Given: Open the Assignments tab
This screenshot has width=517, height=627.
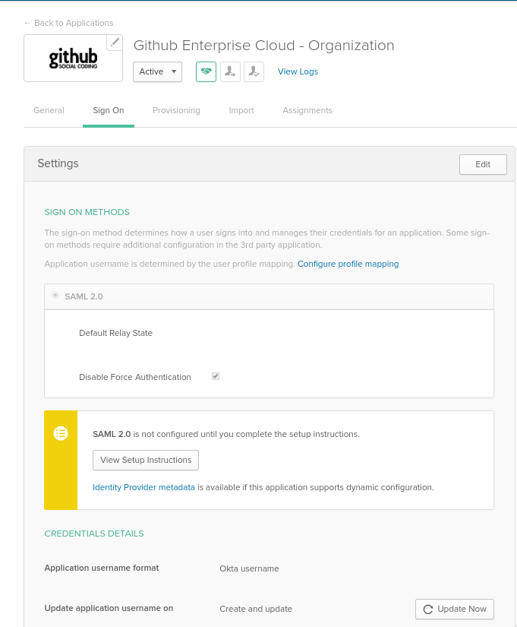Looking at the screenshot, I should pyautogui.click(x=307, y=110).
